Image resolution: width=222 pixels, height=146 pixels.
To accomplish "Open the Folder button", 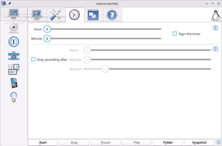I will click(168, 142).
